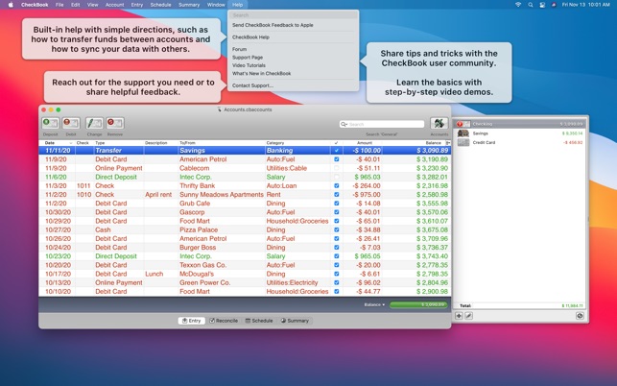617x386 pixels.
Task: Click the add account plus button
Action: [459, 316]
